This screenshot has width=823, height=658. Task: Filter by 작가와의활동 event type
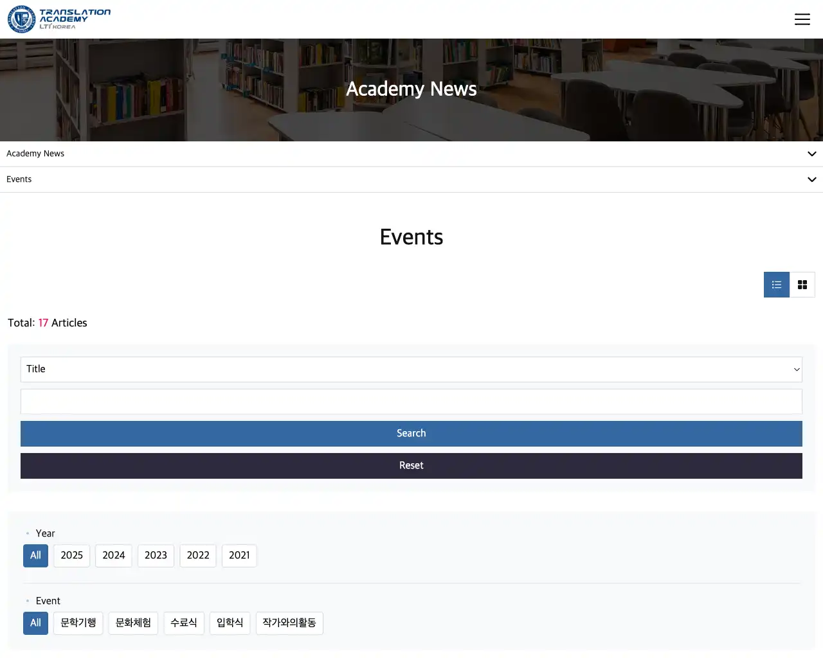[x=289, y=623]
